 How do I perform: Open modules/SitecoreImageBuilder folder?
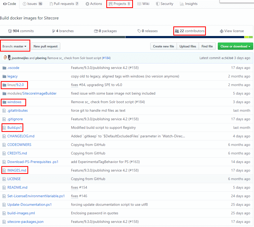click(x=32, y=94)
